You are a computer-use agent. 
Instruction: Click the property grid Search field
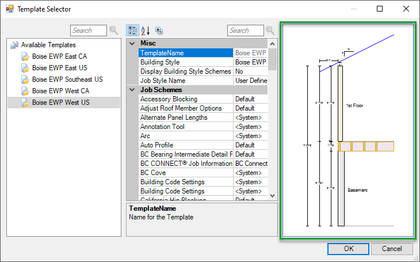point(245,31)
